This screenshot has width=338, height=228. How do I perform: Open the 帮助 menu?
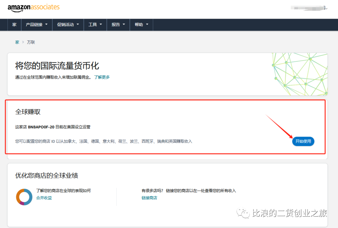(141, 25)
